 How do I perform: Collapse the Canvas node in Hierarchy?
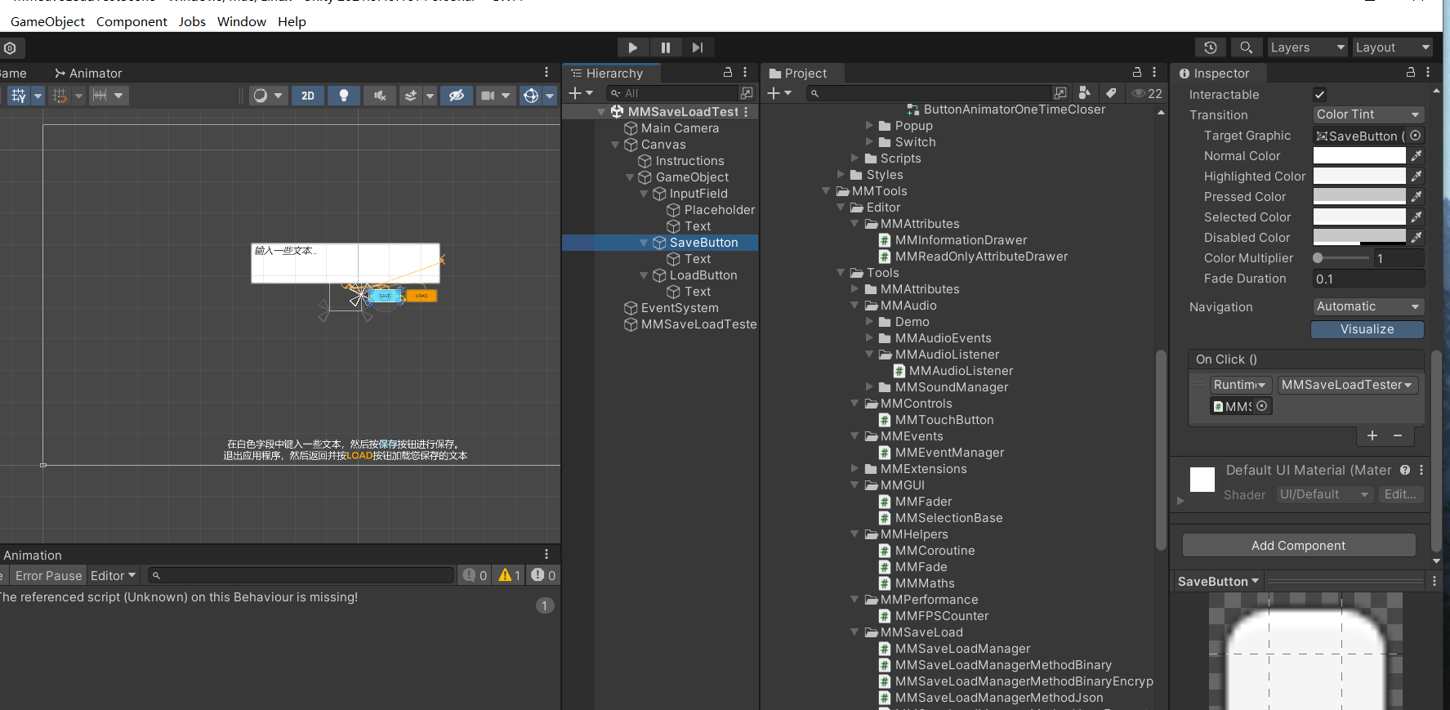615,145
